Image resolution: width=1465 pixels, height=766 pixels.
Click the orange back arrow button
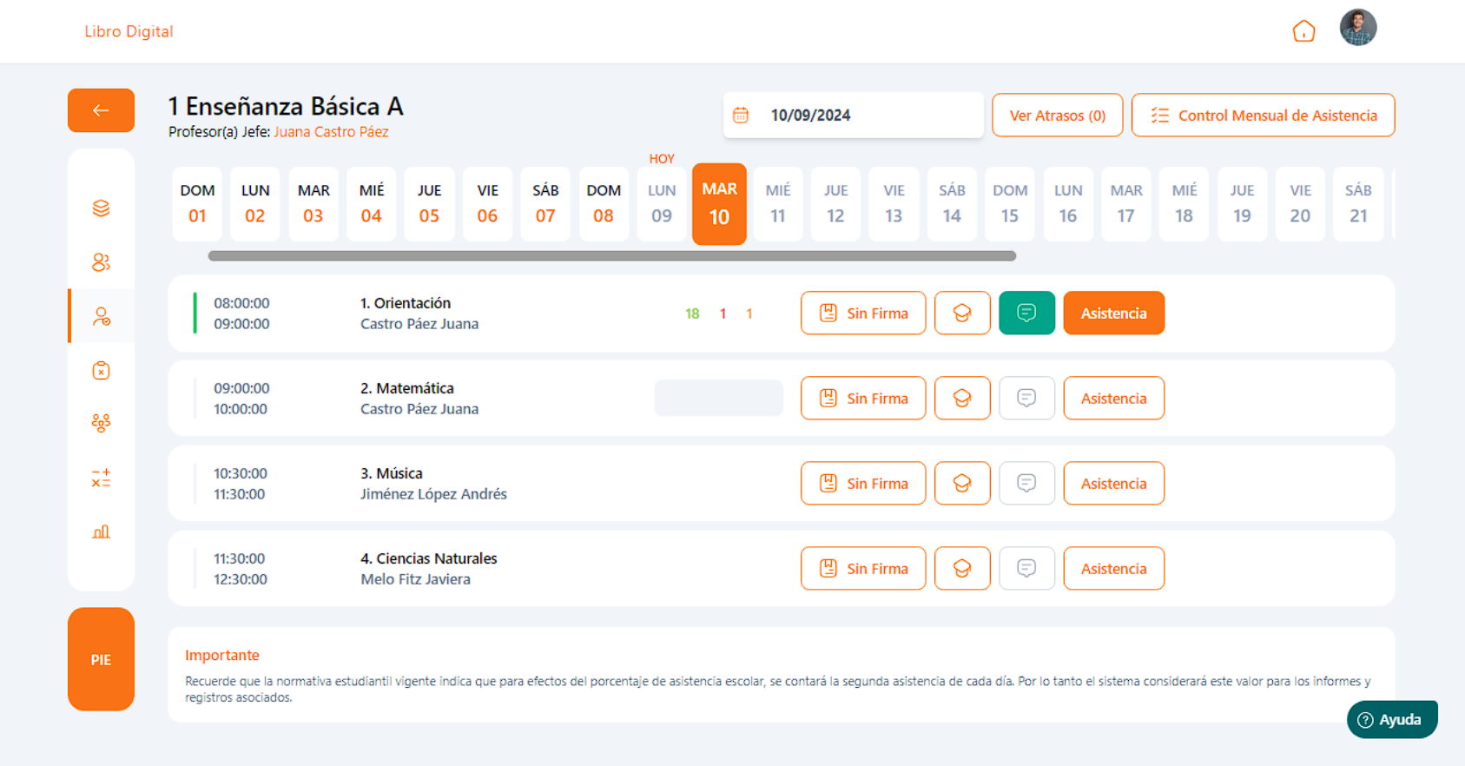[x=101, y=110]
